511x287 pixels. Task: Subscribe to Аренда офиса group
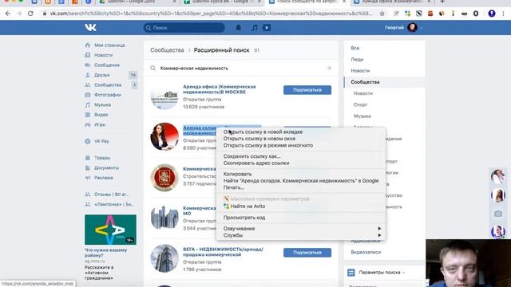point(307,90)
